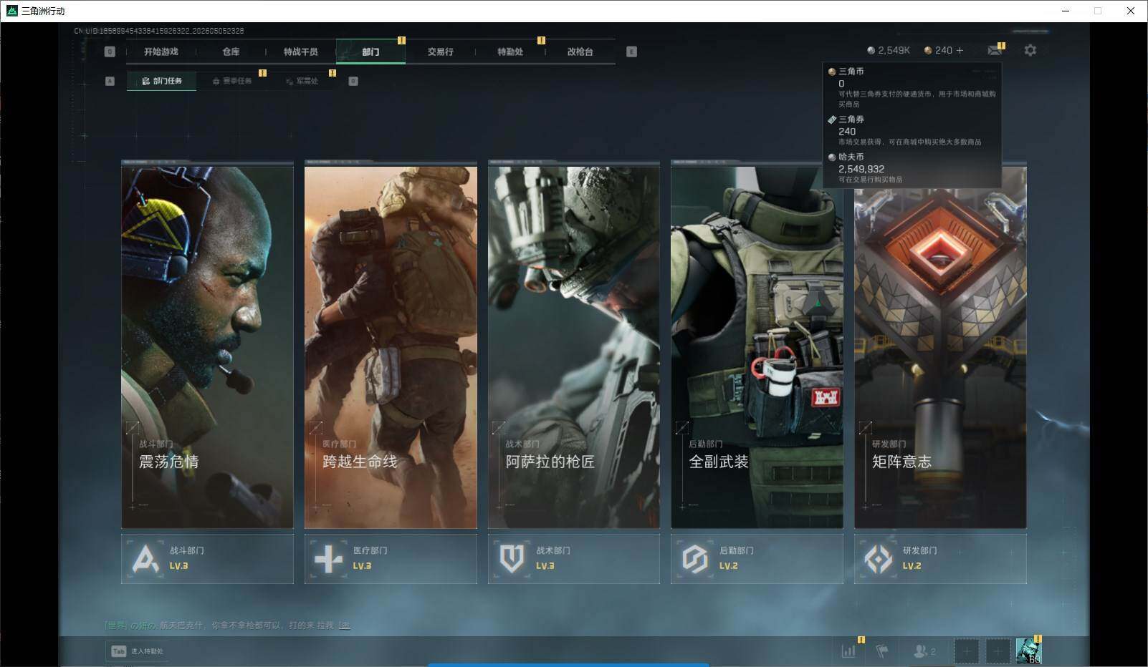Click the Q key previous-tab icon
This screenshot has width=1148, height=667.
(110, 52)
